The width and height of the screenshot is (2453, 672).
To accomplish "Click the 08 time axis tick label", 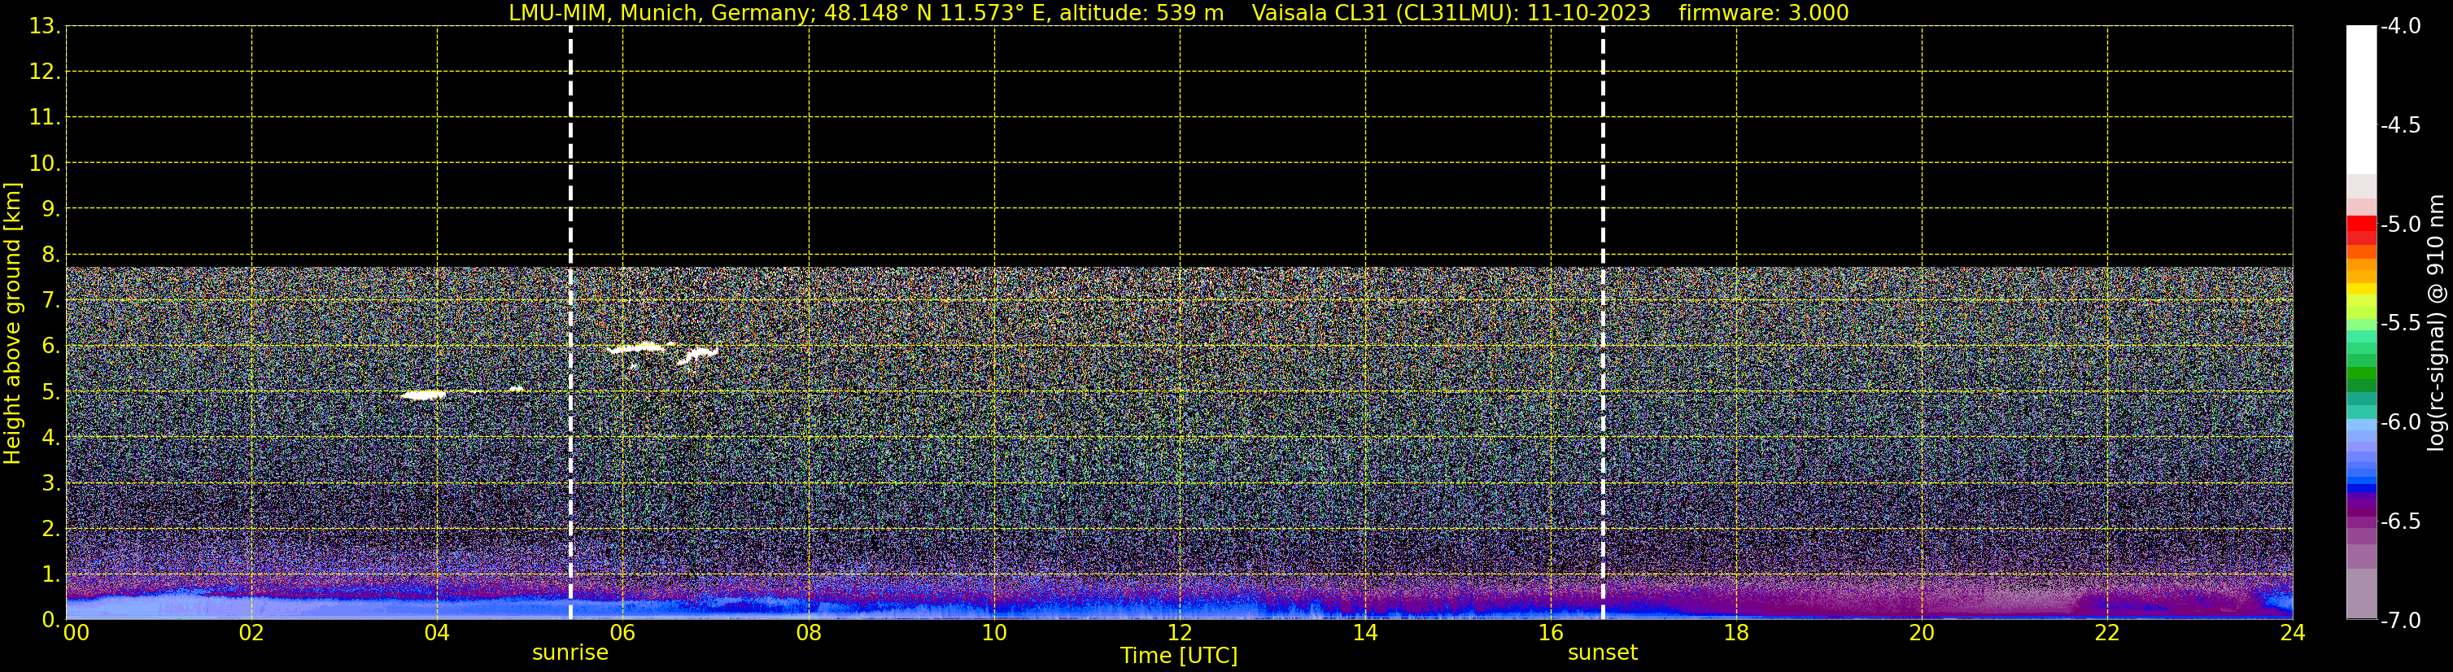I will 809,634.
